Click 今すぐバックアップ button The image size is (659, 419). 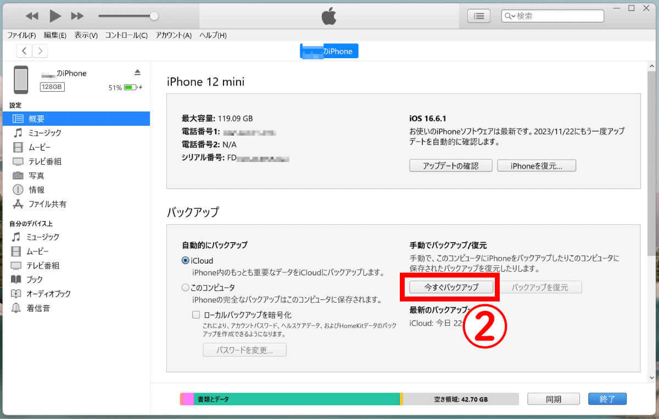pos(451,287)
